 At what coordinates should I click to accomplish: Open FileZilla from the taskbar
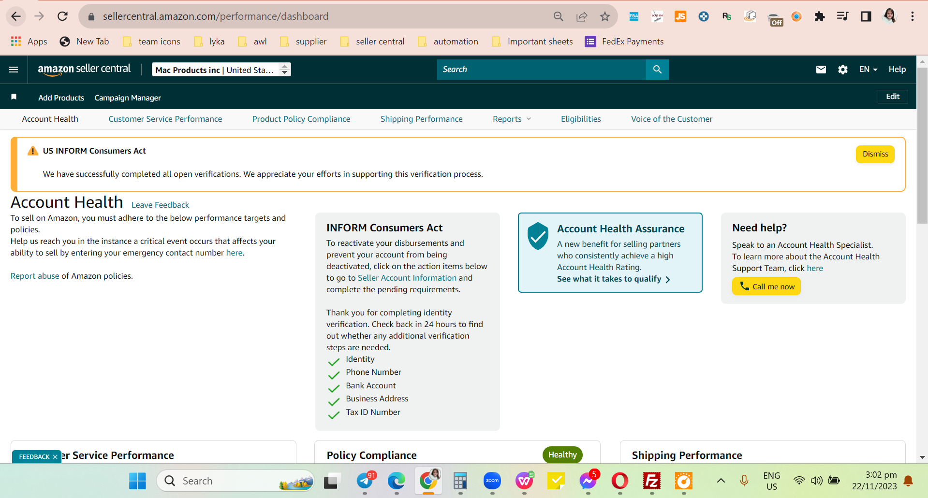click(x=652, y=481)
